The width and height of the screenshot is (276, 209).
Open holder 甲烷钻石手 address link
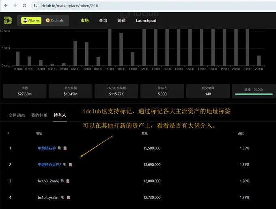click(x=47, y=148)
